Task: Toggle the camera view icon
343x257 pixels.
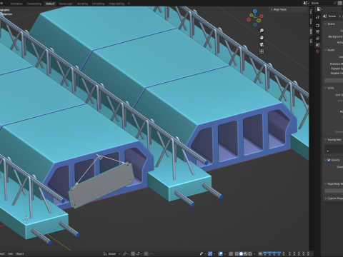Action: pos(262,44)
